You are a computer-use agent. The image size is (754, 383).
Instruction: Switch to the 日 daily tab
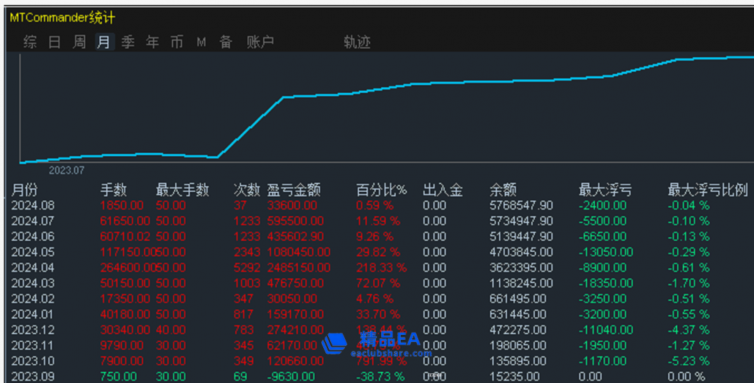pos(54,43)
